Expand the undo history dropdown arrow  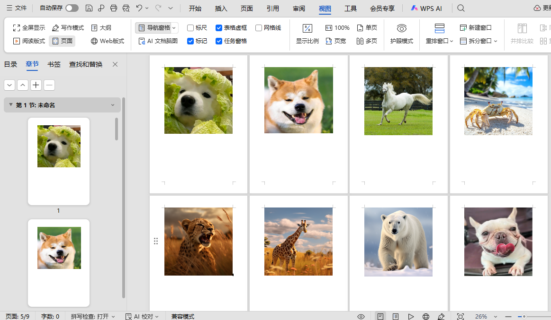point(147,8)
